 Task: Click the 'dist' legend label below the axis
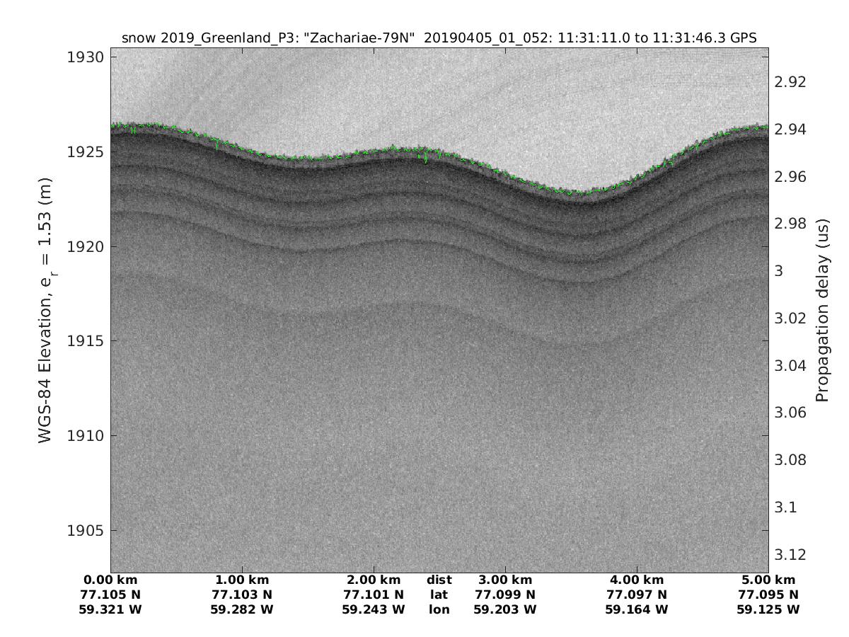pos(439,580)
